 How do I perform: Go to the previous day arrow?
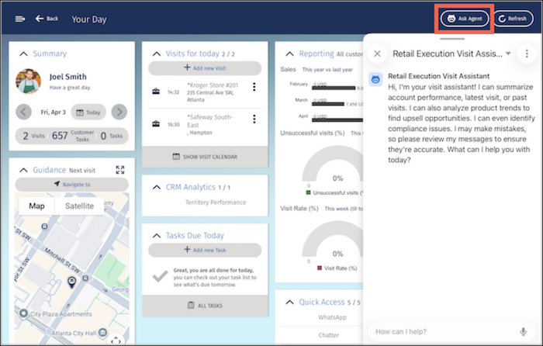point(23,112)
